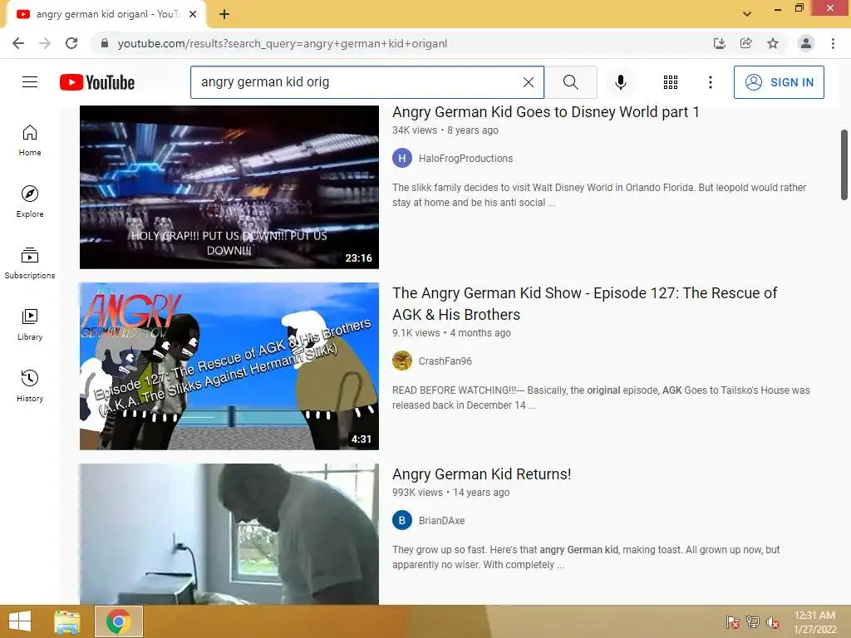This screenshot has height=638, width=851.
Task: Open the Chrome profile avatar
Action: (x=806, y=43)
